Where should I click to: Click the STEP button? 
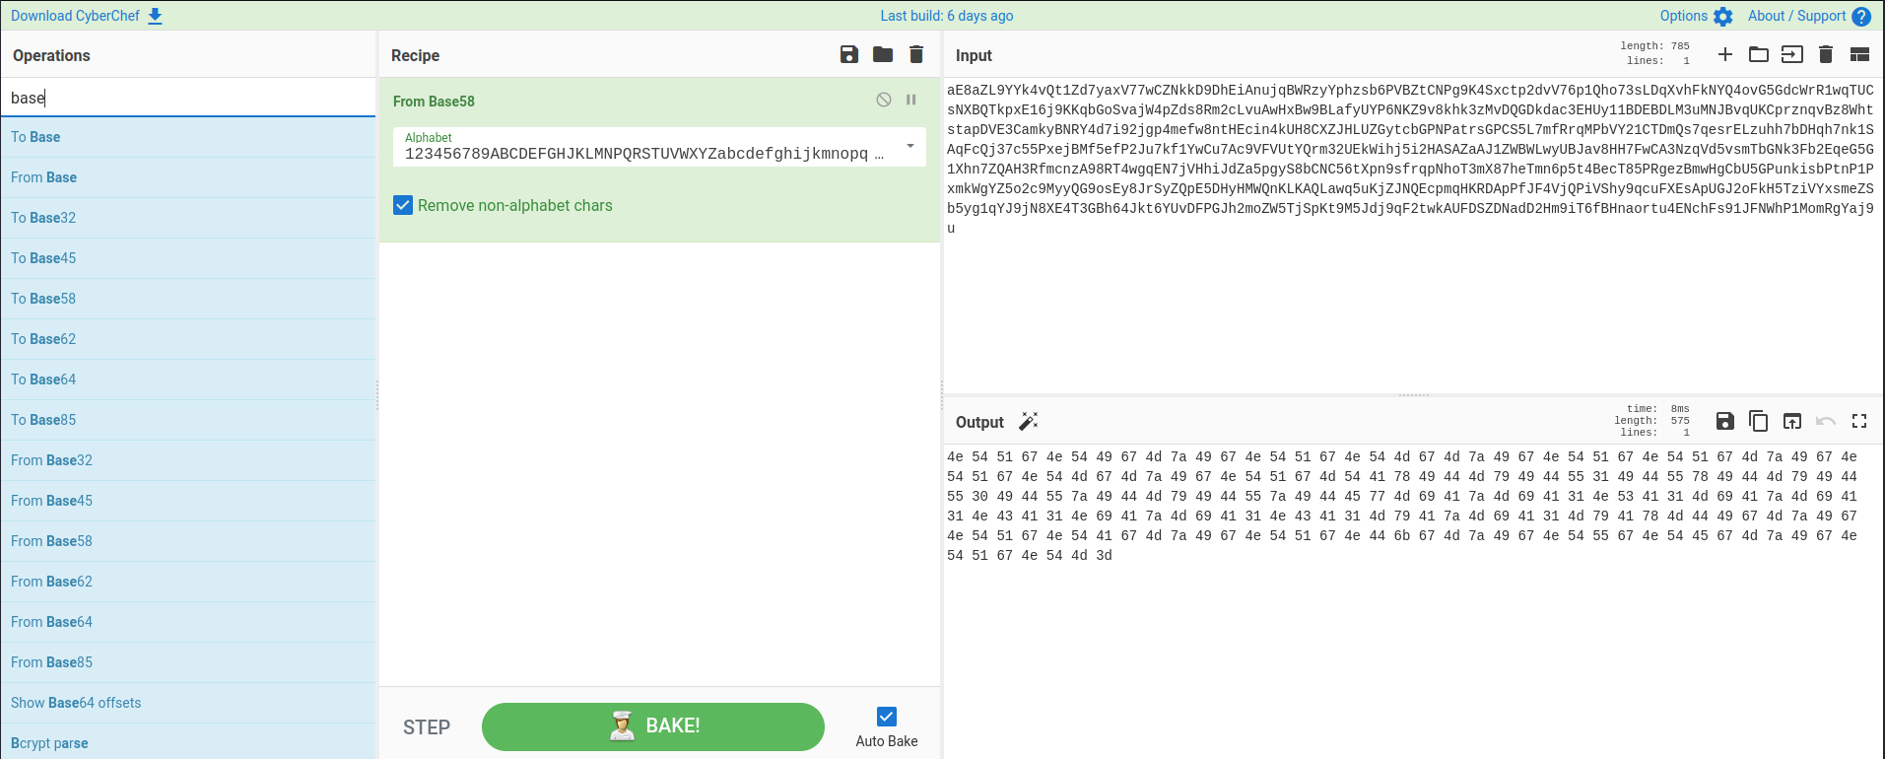[x=427, y=727]
